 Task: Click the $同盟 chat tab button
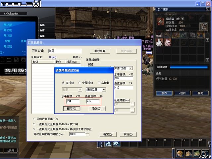point(11,151)
